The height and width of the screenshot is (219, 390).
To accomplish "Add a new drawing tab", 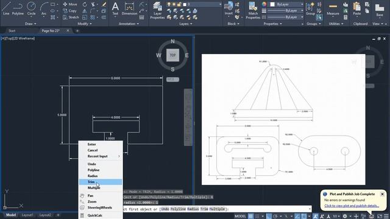I will click(x=77, y=31).
